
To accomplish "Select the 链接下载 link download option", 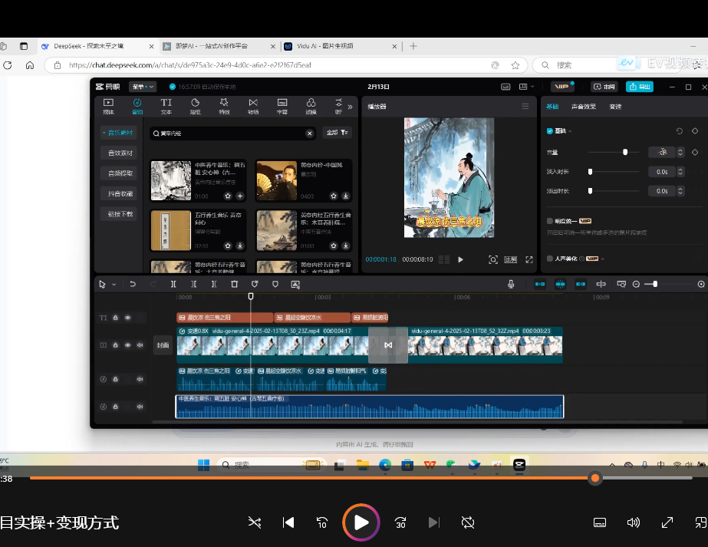I will [x=120, y=214].
